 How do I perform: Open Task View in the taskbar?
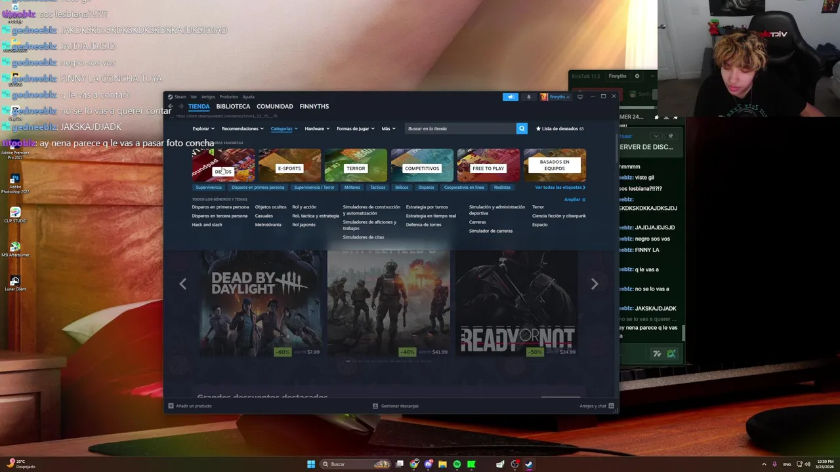click(x=400, y=464)
